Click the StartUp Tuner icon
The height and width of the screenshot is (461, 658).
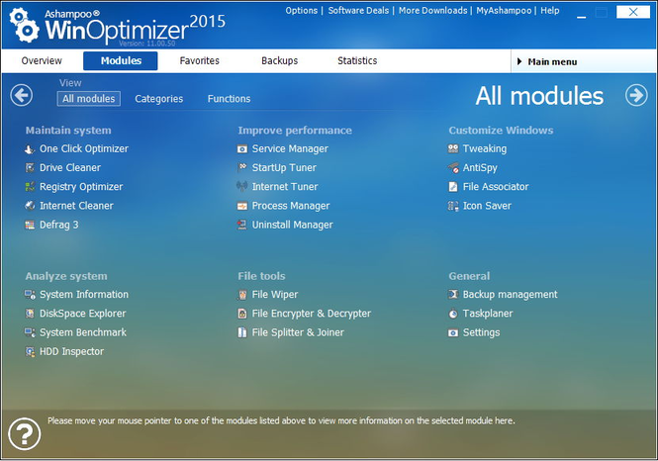(x=242, y=168)
